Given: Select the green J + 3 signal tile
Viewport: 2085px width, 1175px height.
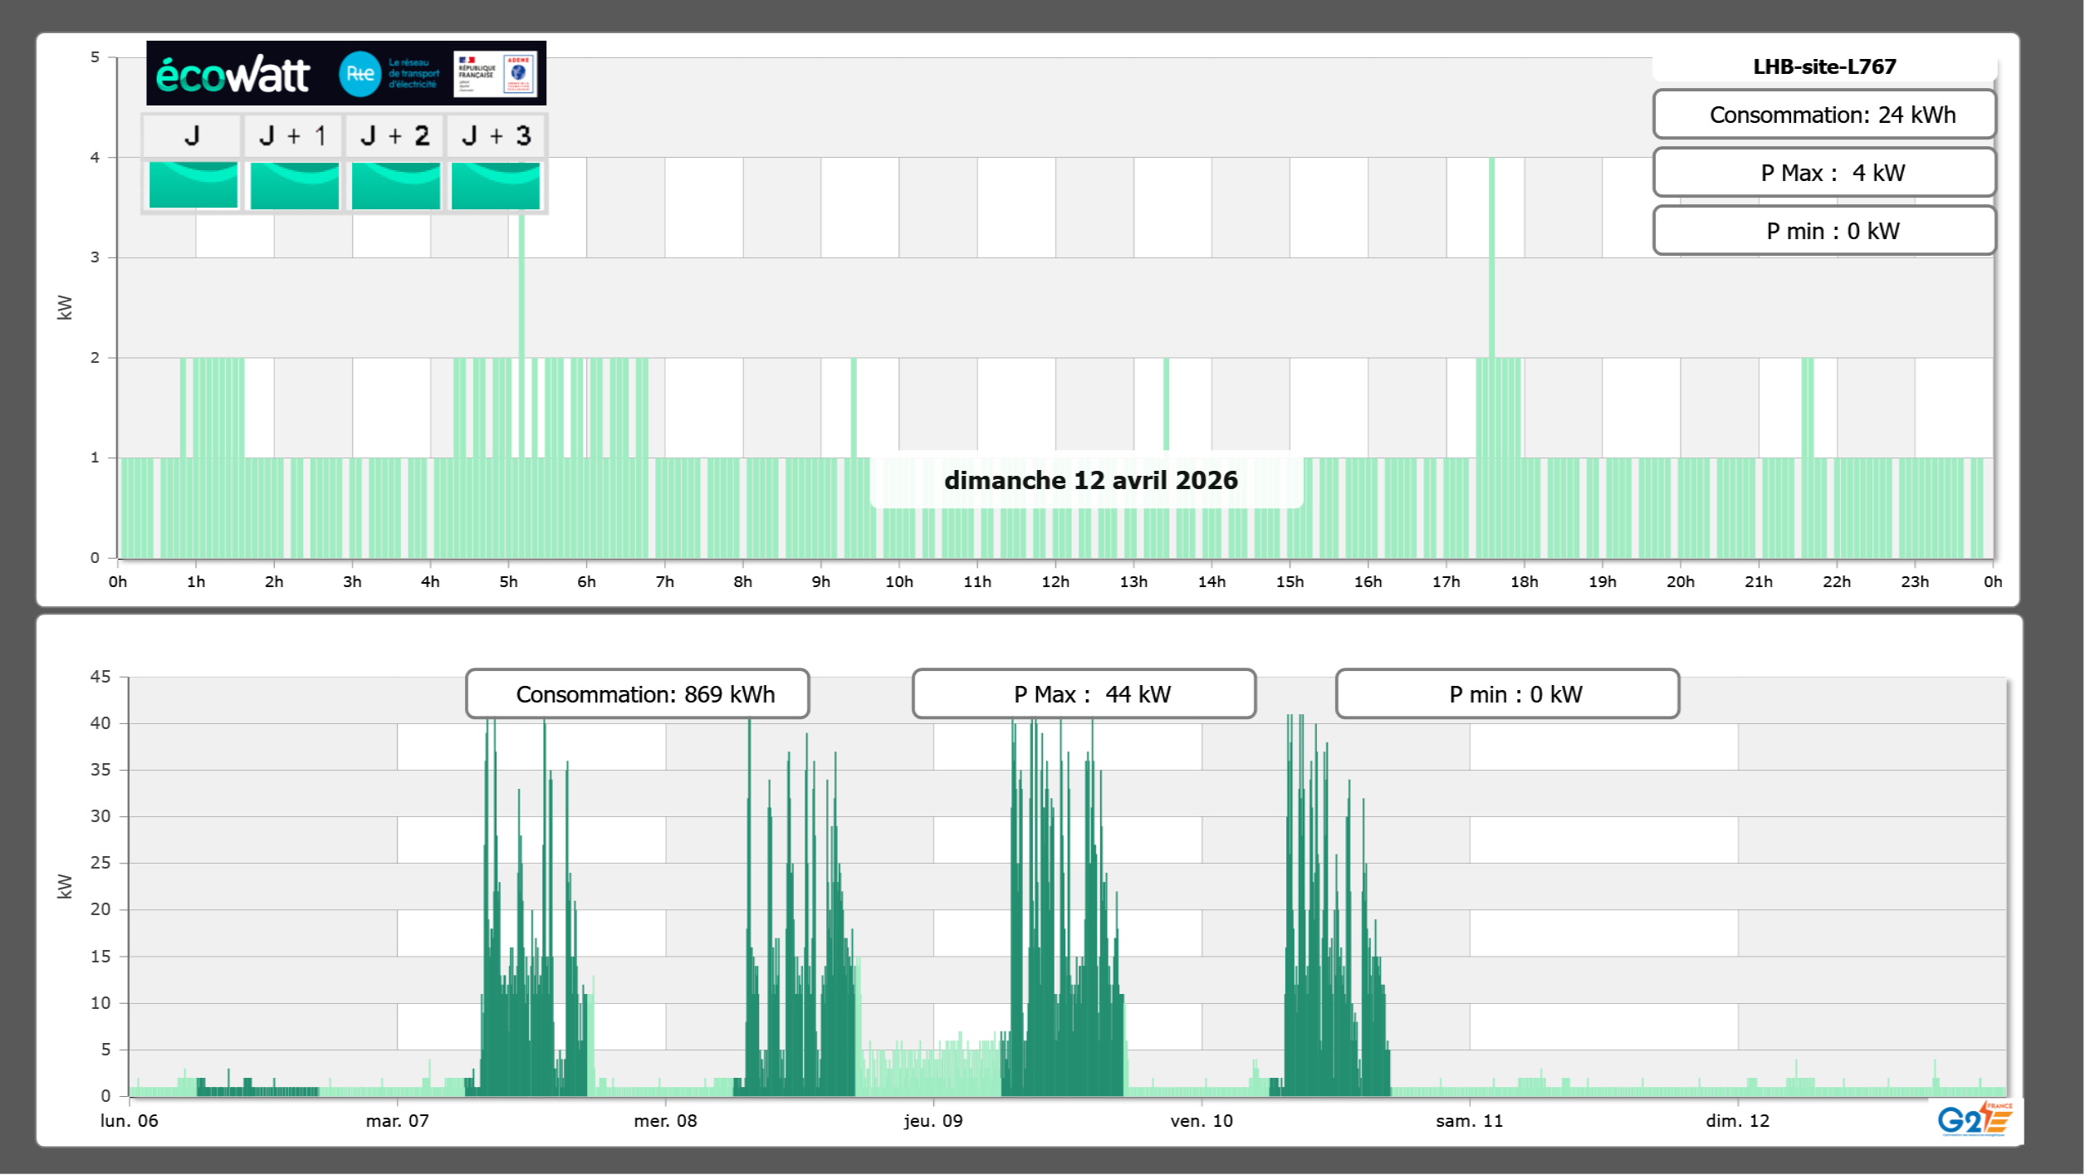Looking at the screenshot, I should pos(496,184).
